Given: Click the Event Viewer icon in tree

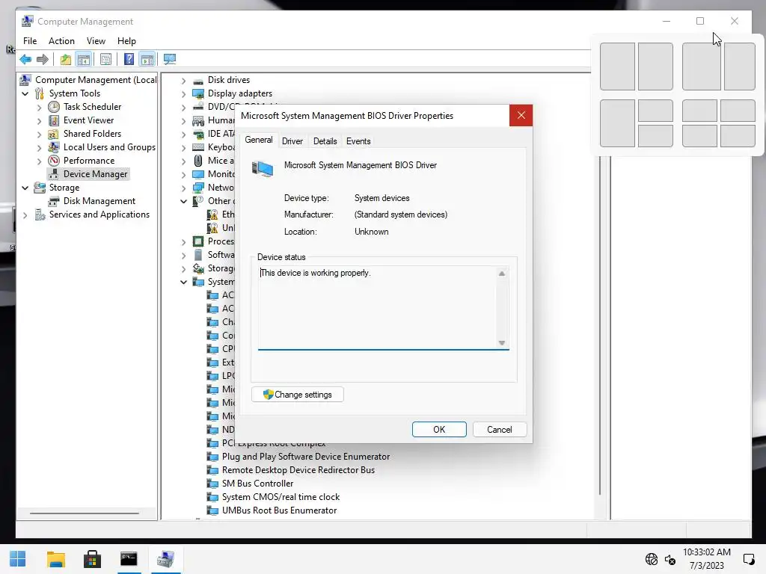Looking at the screenshot, I should [54, 120].
